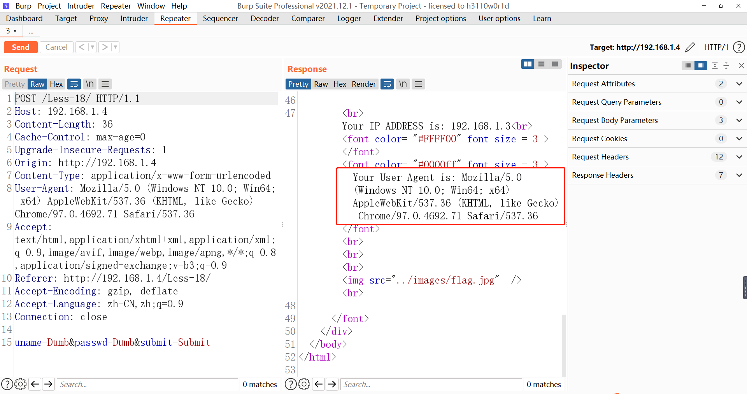Expand Request Body Parameters in the Inspector
The width and height of the screenshot is (747, 394).
tap(739, 120)
